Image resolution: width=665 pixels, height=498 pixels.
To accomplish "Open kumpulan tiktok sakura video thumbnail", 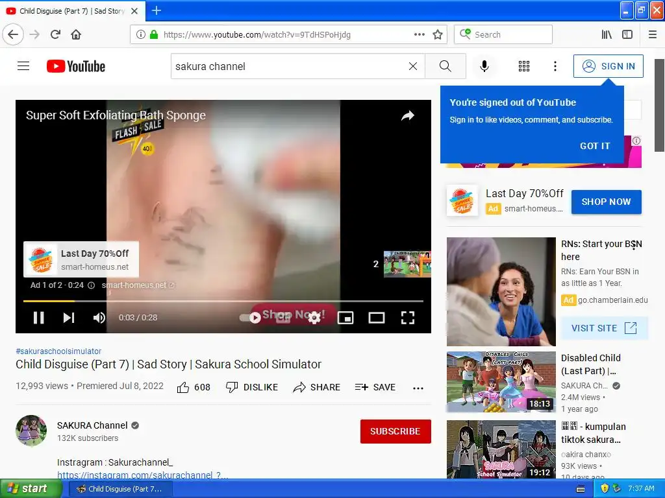I will pyautogui.click(x=501, y=450).
